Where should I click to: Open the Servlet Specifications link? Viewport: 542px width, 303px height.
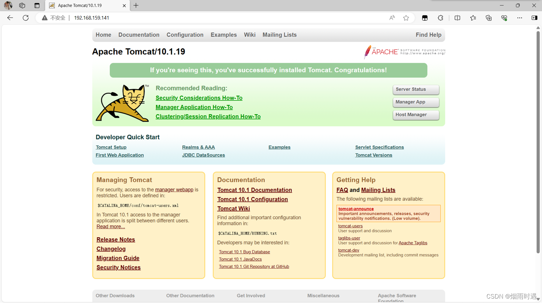(x=379, y=147)
